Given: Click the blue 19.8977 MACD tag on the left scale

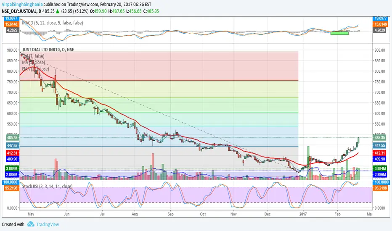Looking at the screenshot, I should (11, 18).
